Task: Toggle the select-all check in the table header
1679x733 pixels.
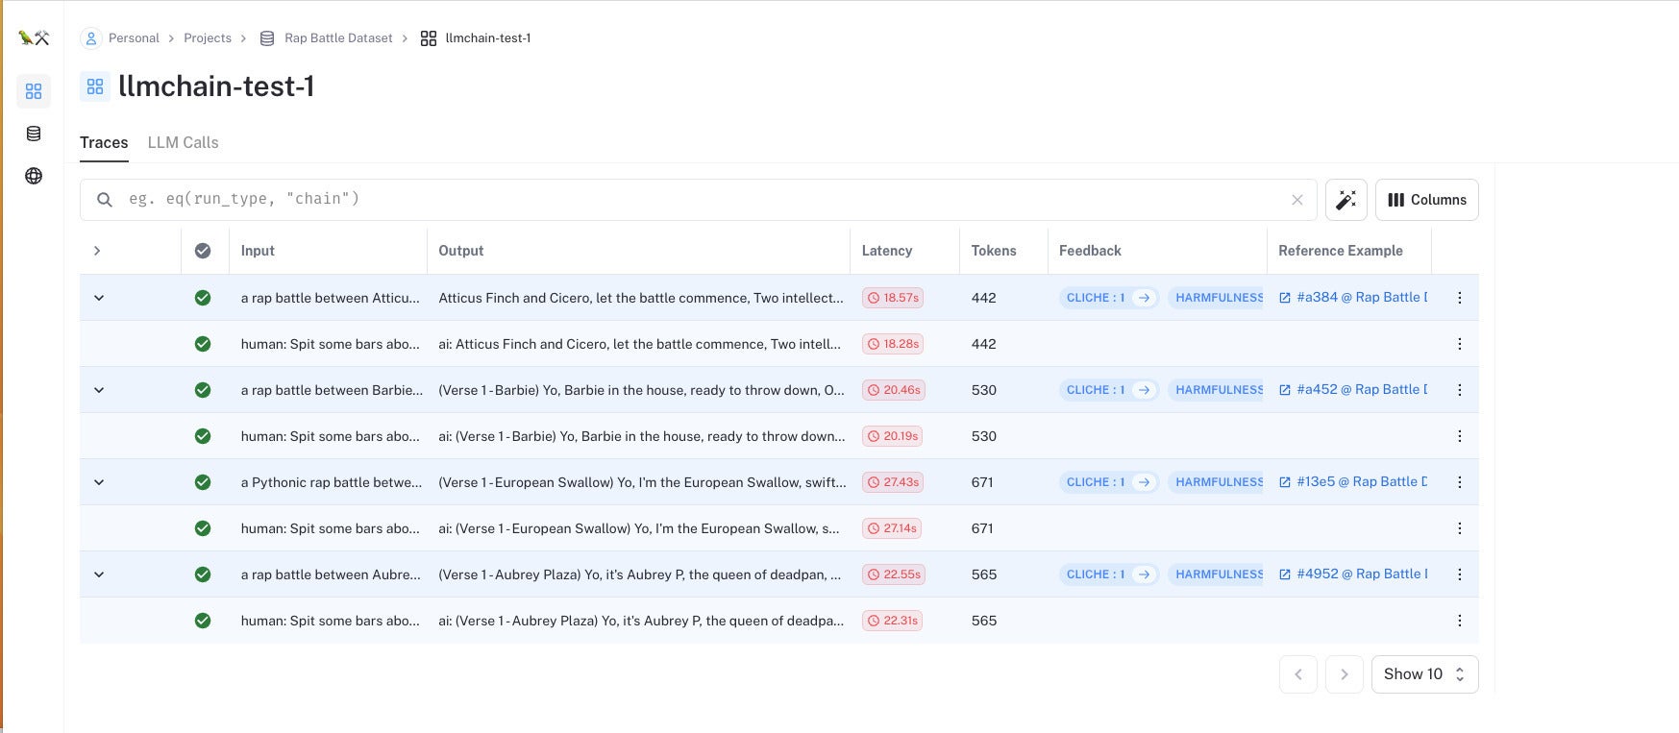Action: coord(203,251)
